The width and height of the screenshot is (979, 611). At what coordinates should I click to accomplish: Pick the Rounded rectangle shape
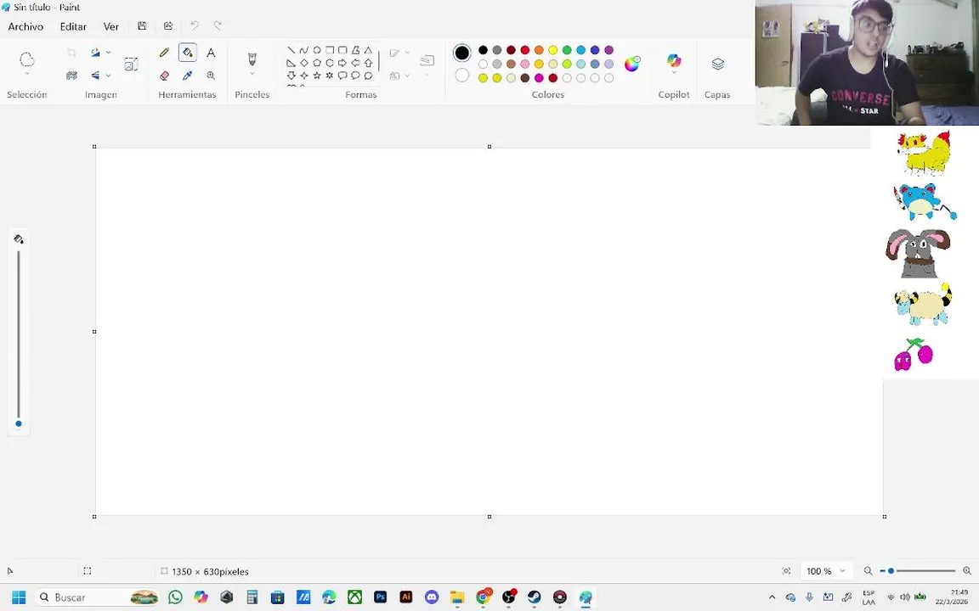[x=342, y=50]
